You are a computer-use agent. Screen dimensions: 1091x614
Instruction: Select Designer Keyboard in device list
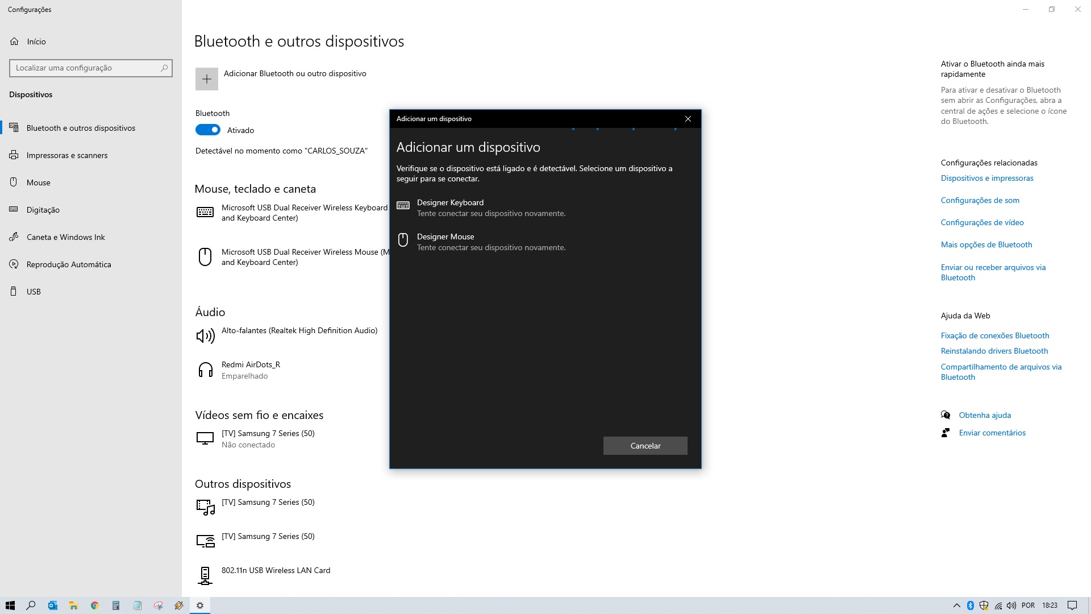pos(450,208)
